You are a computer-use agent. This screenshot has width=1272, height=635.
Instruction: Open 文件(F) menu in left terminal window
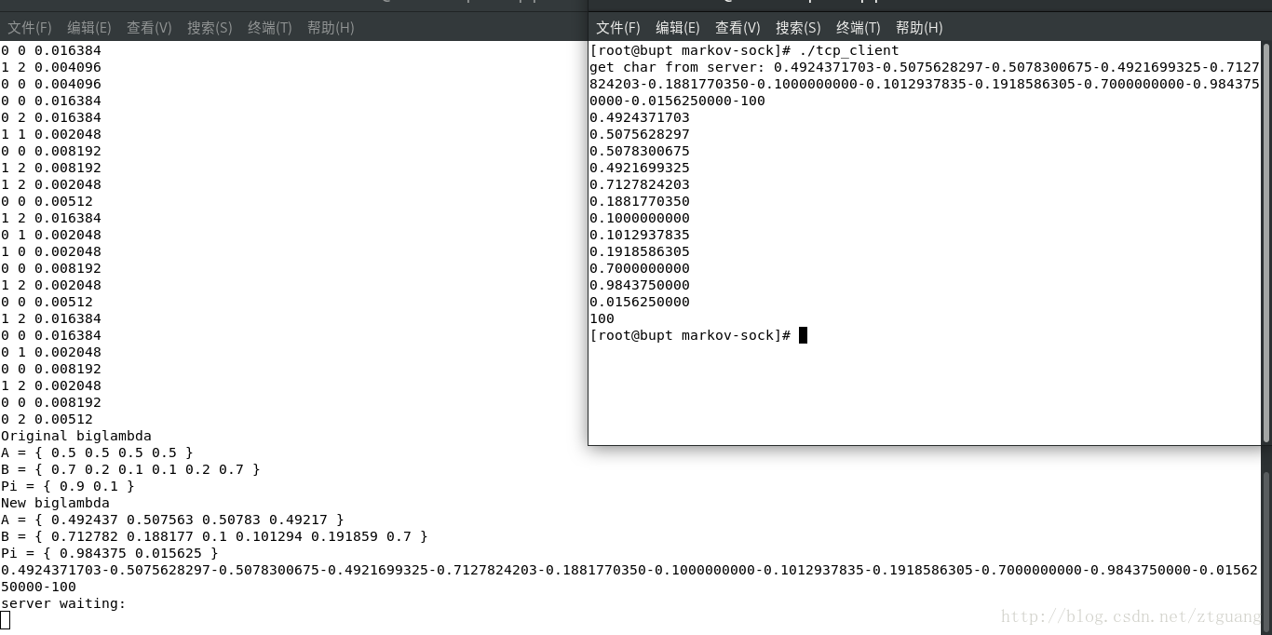pyautogui.click(x=30, y=28)
